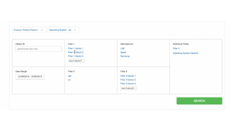Remove the Operating System ios tag
The image size is (233, 132).
75,30
